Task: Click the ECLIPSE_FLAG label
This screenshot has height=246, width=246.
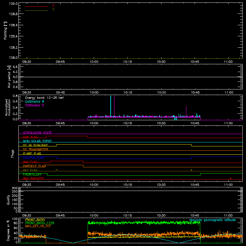Action: pyautogui.click(x=34, y=158)
